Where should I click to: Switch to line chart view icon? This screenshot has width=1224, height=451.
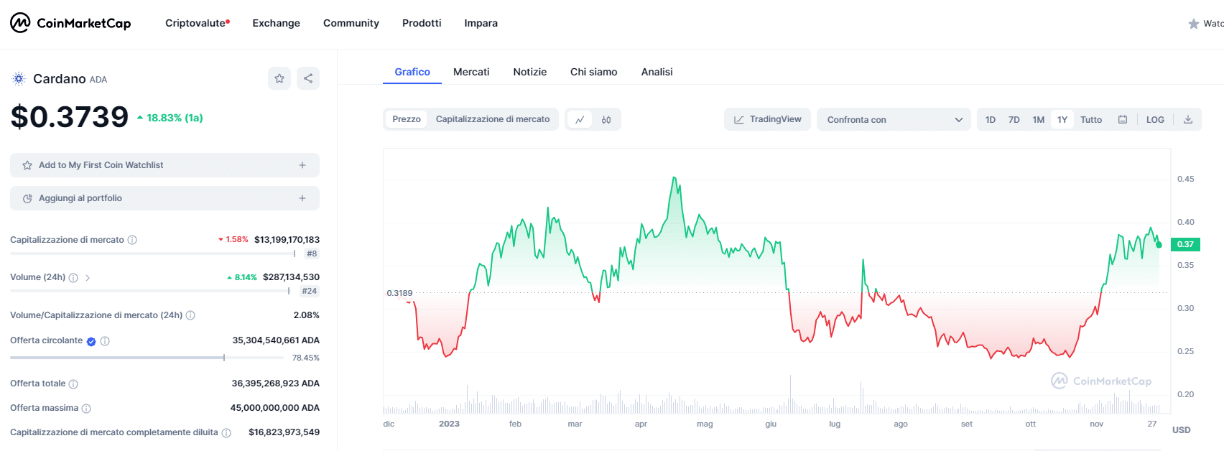580,120
